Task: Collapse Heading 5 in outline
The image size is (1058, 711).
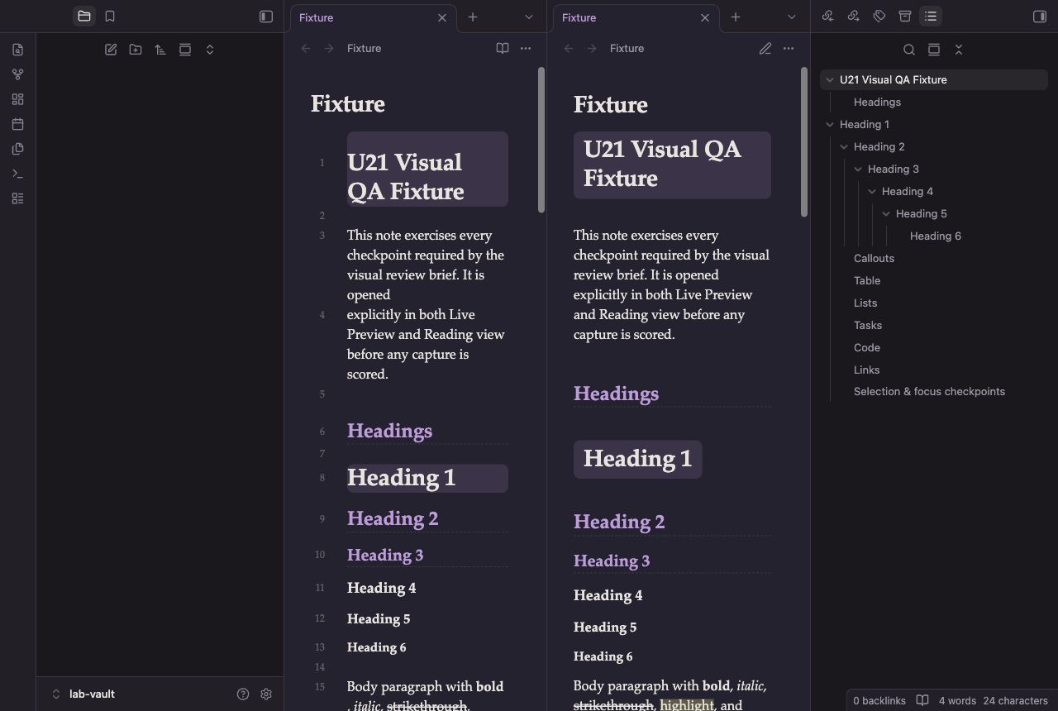Action: [886, 214]
